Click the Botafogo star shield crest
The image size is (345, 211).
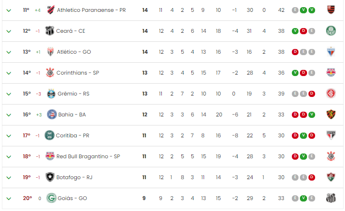50,177
